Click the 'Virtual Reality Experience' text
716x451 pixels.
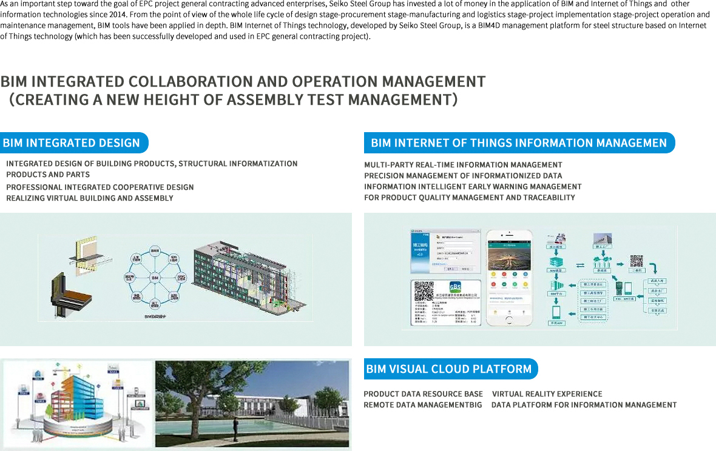[547, 394]
